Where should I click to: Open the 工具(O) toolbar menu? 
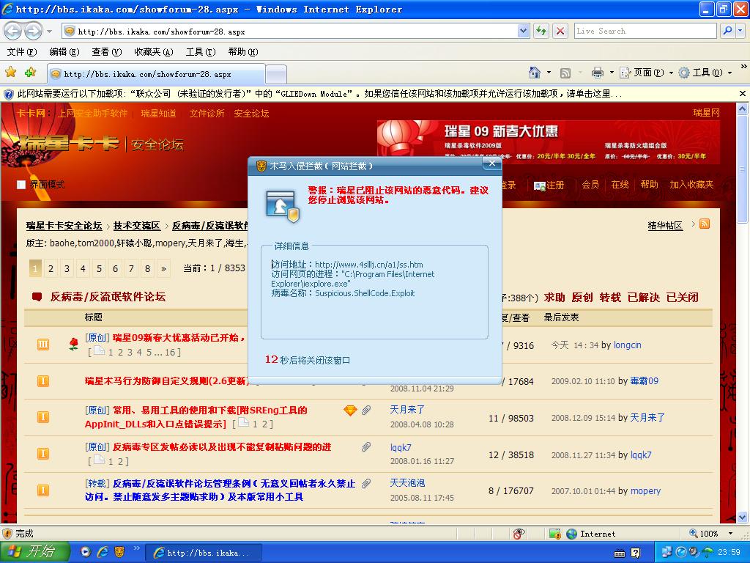705,73
